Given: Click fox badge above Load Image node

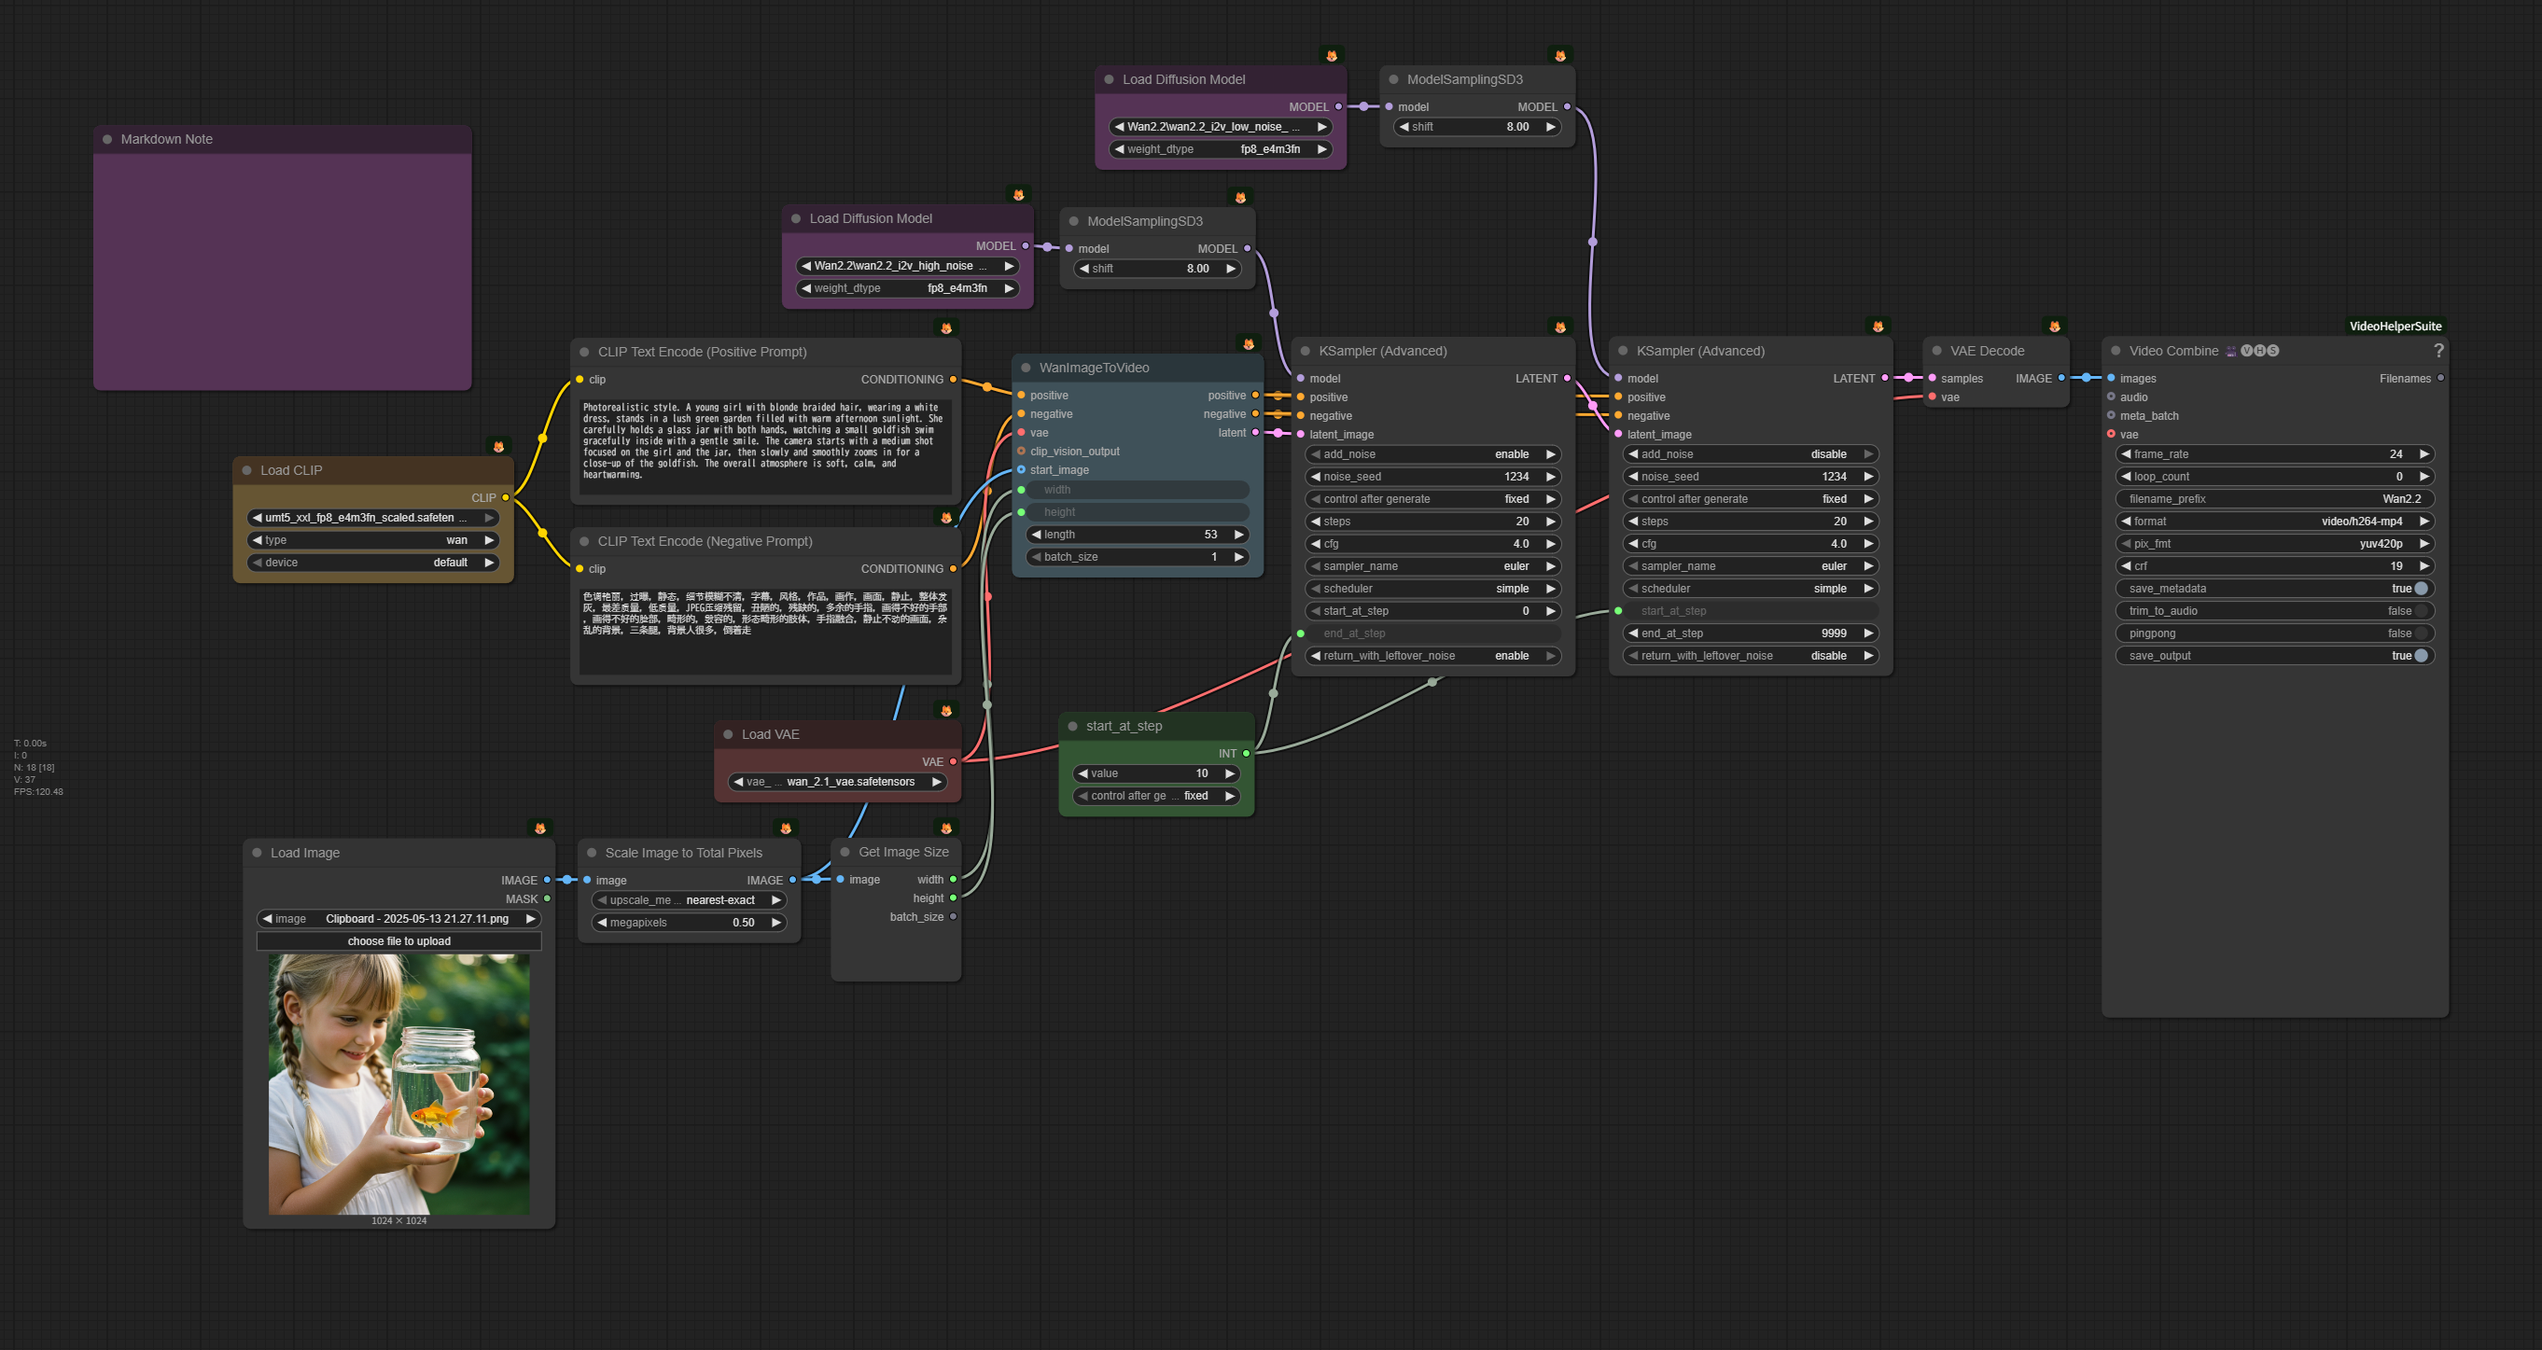Looking at the screenshot, I should coord(538,828).
